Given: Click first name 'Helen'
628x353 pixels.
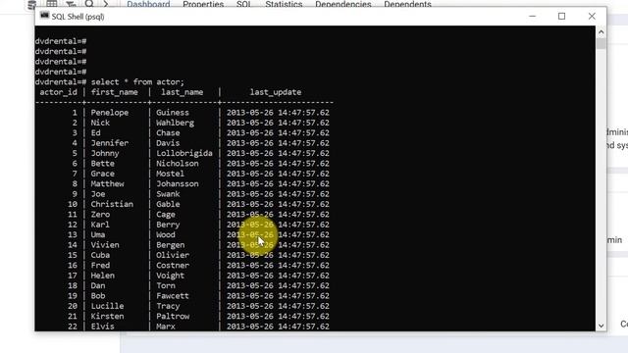Looking at the screenshot, I should (102, 276).
